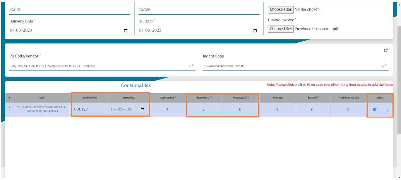The width and height of the screenshot is (401, 180).
Task: Click the edit icon in the Action column
Action: tap(375, 110)
